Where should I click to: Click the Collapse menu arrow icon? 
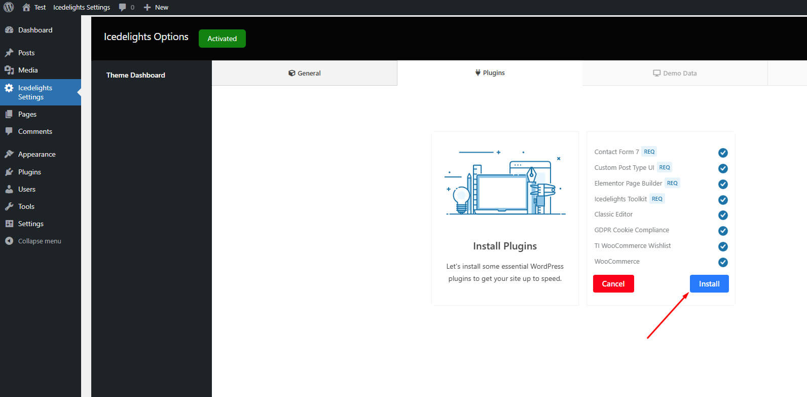pyautogui.click(x=9, y=241)
